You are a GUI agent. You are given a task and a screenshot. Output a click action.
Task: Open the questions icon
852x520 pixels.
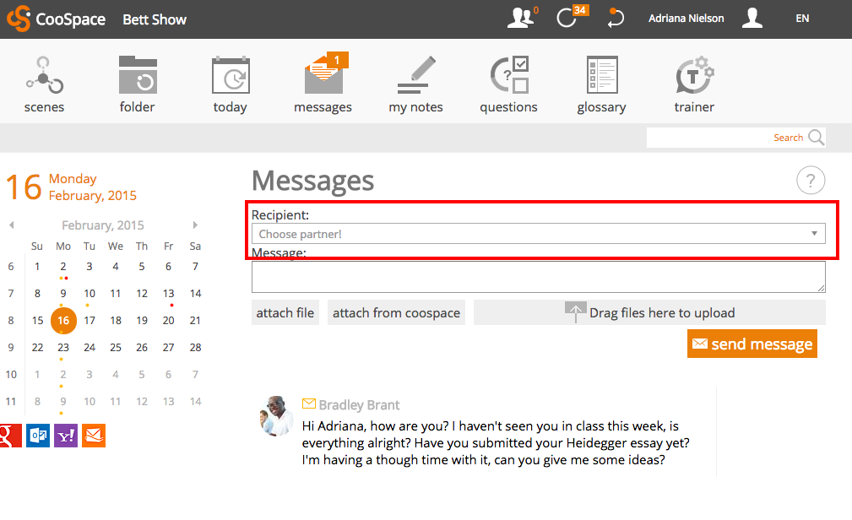click(509, 75)
